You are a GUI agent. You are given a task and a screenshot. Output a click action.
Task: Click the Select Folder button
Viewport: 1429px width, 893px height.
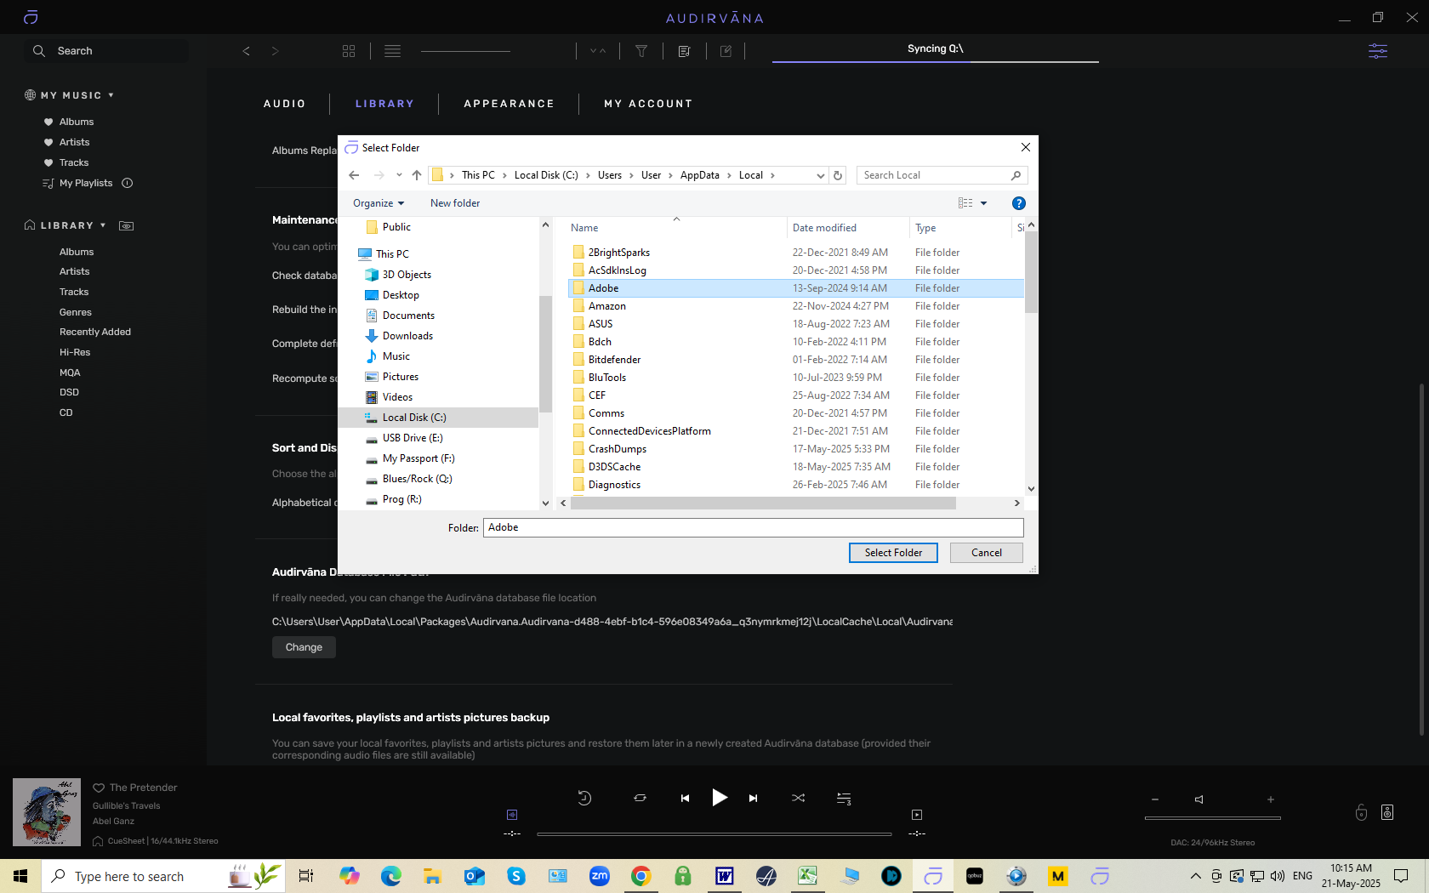(893, 553)
